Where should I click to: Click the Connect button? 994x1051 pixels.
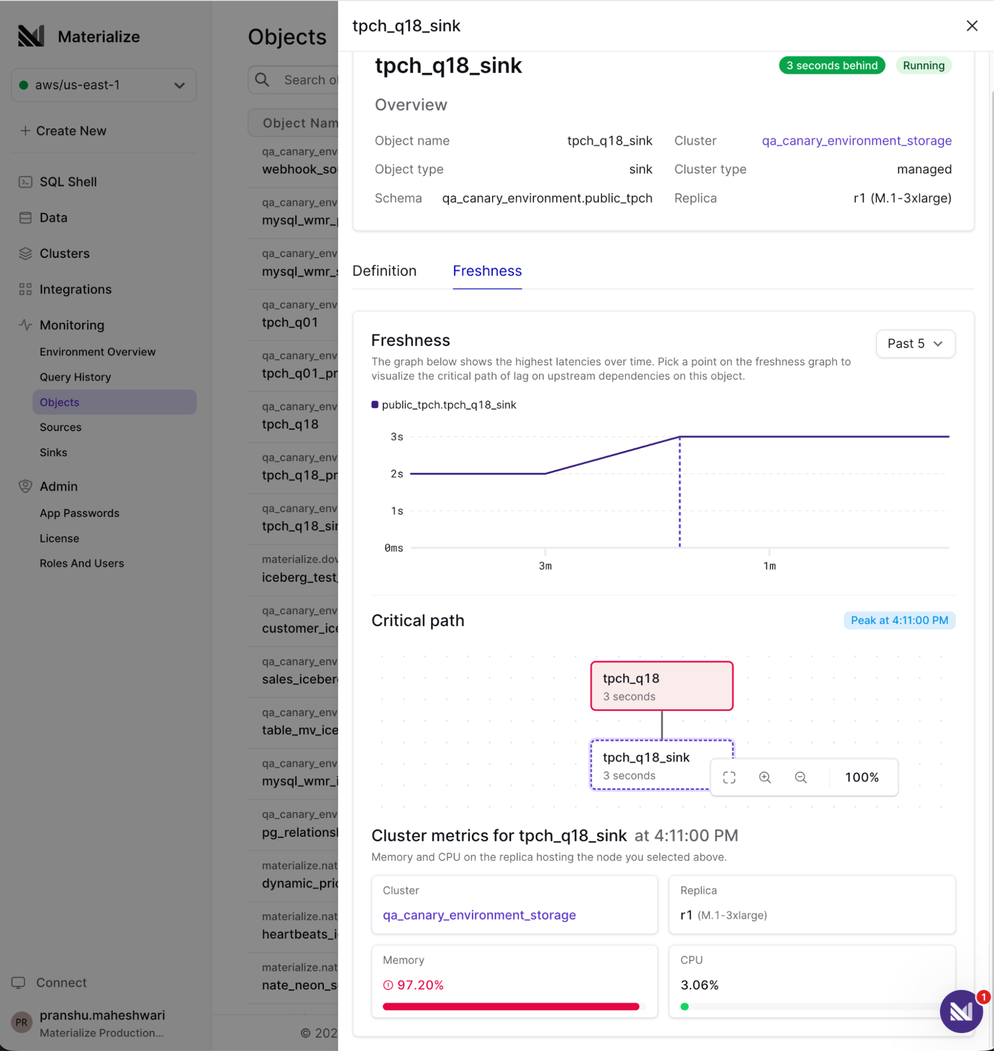pyautogui.click(x=49, y=983)
